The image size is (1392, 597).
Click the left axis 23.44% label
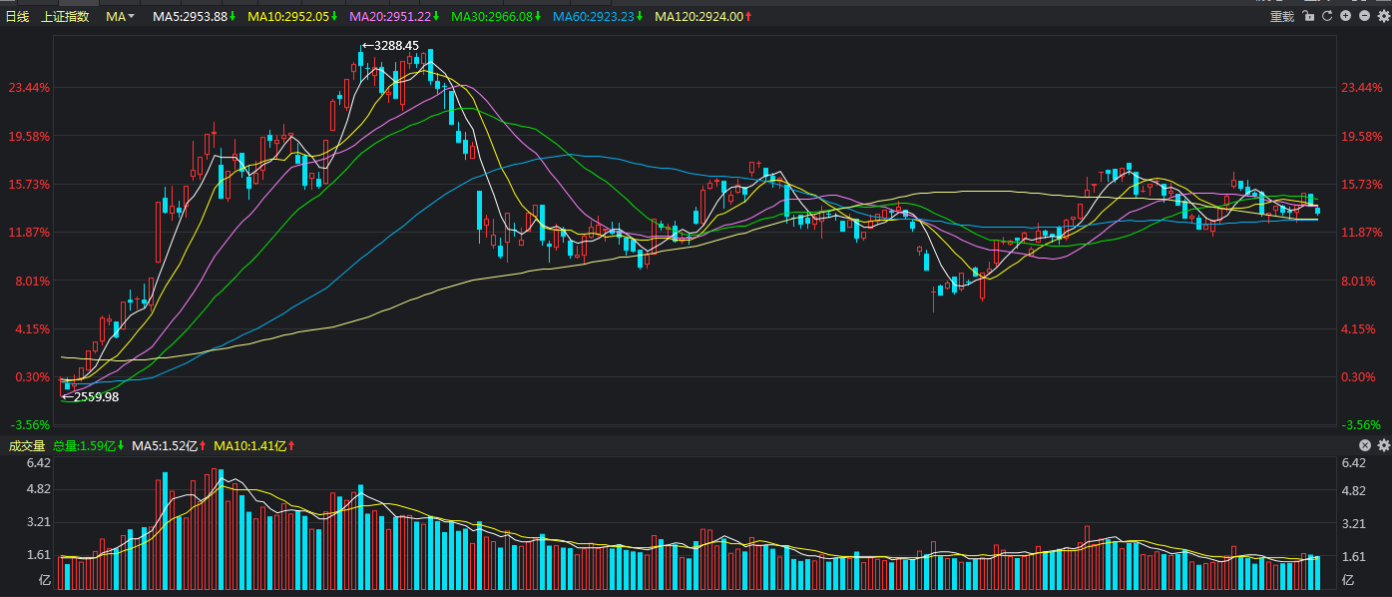29,88
